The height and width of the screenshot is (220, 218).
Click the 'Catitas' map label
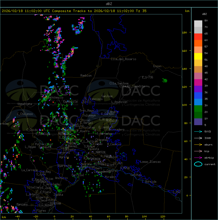click(136, 175)
